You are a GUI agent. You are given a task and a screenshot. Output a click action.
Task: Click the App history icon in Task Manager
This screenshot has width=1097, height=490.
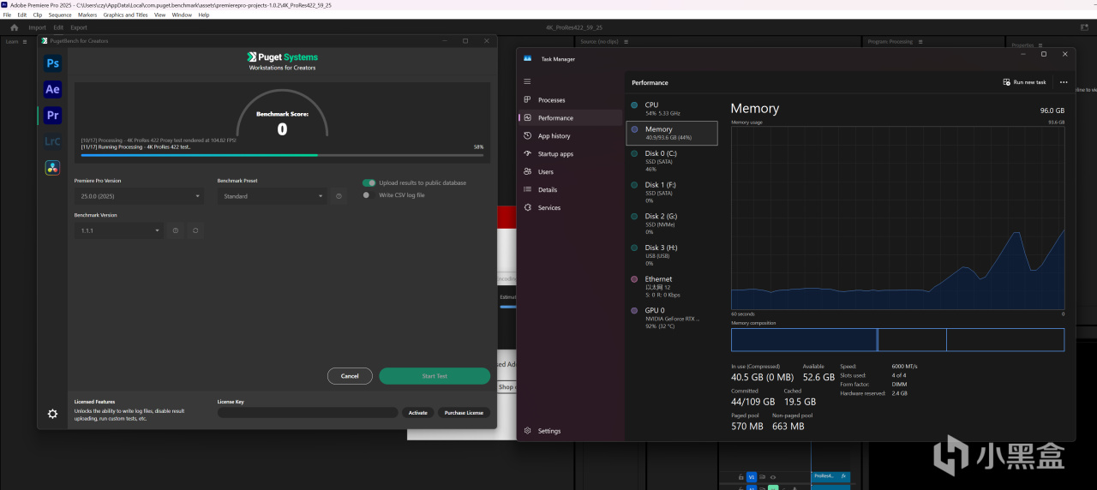[x=528, y=136]
